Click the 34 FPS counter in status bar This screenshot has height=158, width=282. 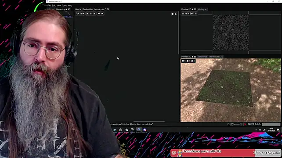point(251,124)
